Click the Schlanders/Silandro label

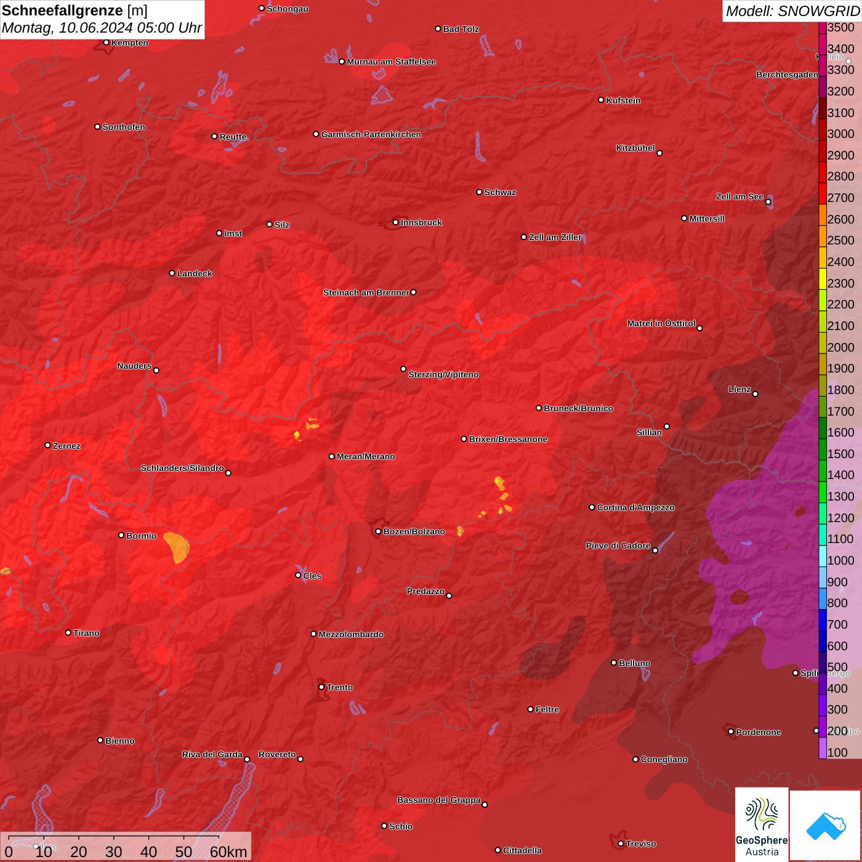(183, 468)
